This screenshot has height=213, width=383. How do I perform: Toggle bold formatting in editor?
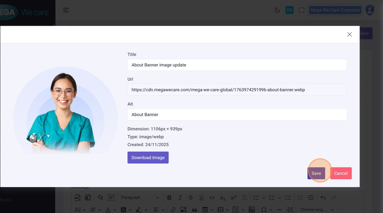point(169,198)
